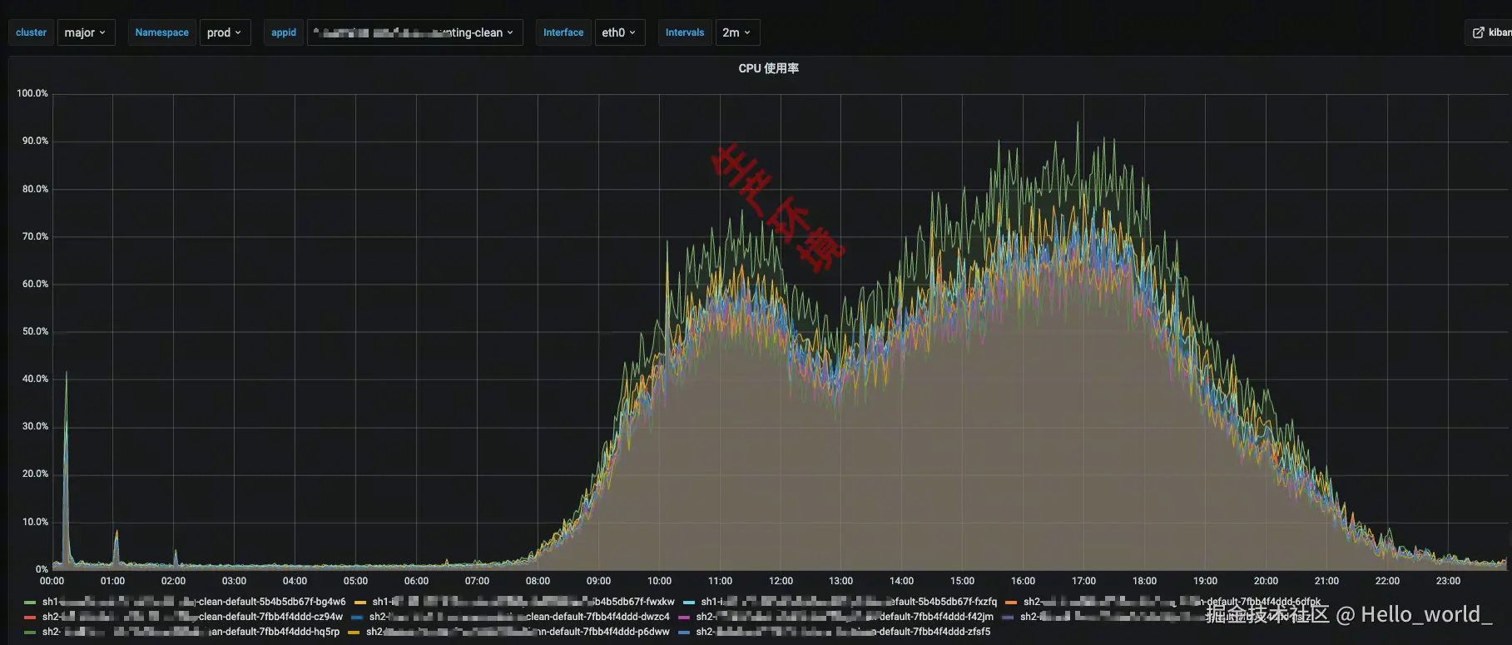Click the cluster variable label
1512x645 pixels.
point(31,32)
